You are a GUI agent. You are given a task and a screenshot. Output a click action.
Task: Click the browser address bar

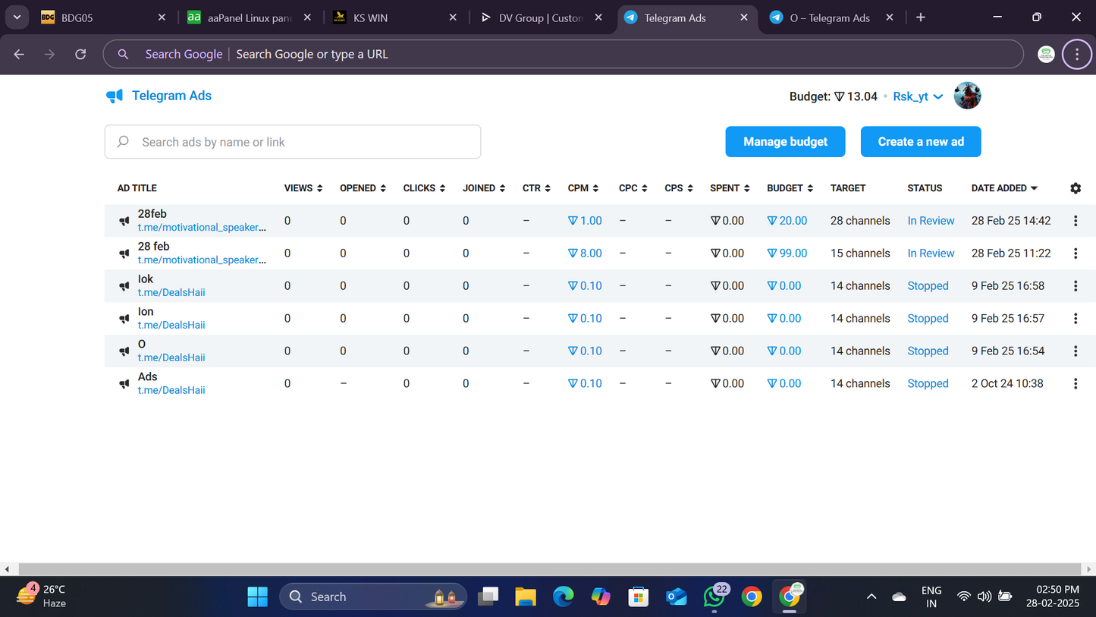click(565, 54)
